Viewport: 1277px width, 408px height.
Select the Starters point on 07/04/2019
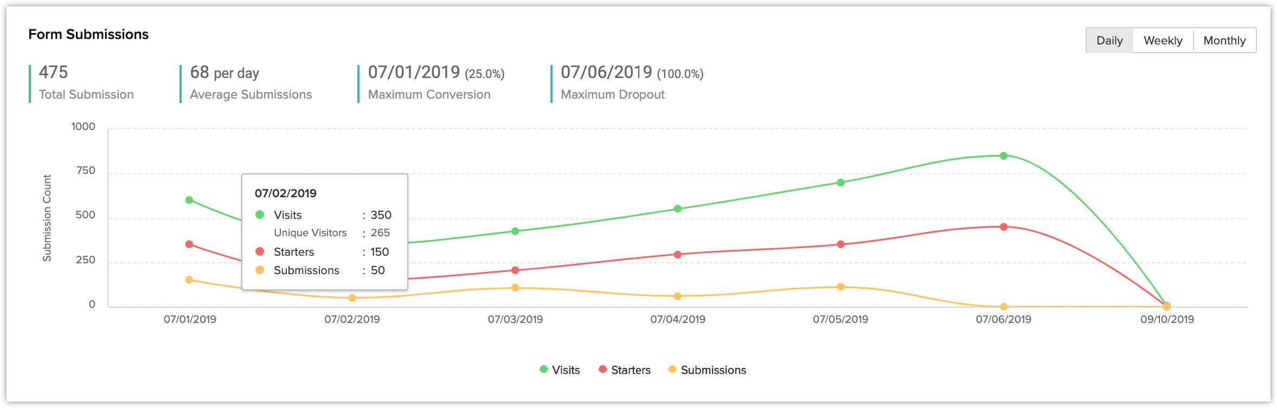coord(678,255)
